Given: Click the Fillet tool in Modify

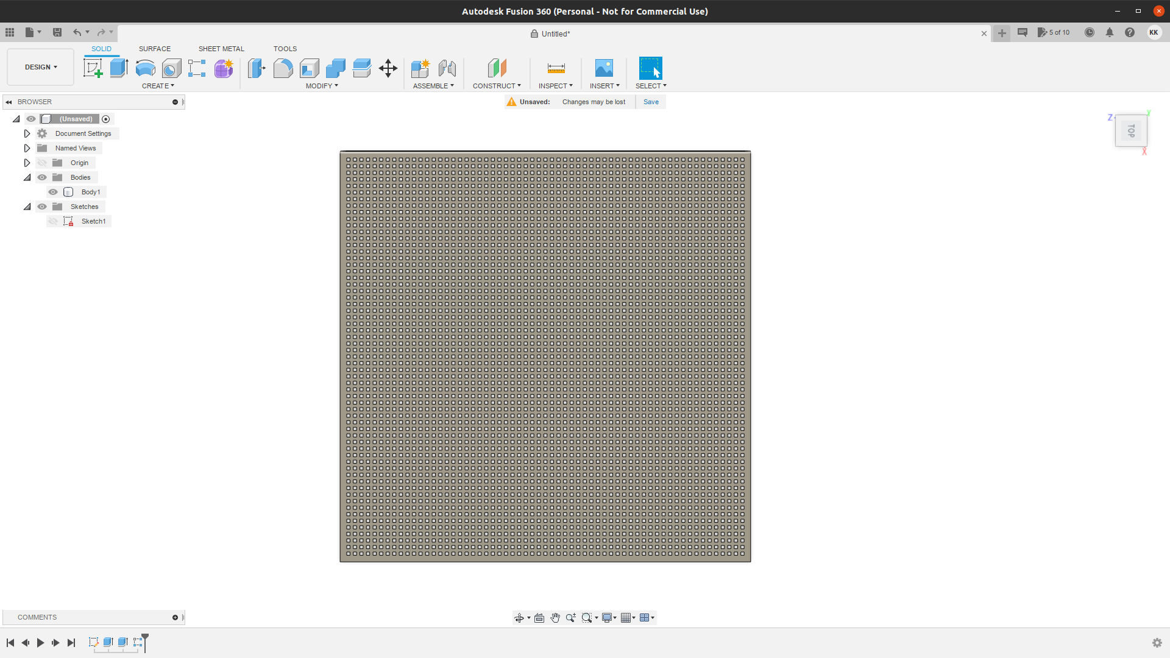Looking at the screenshot, I should (x=283, y=68).
